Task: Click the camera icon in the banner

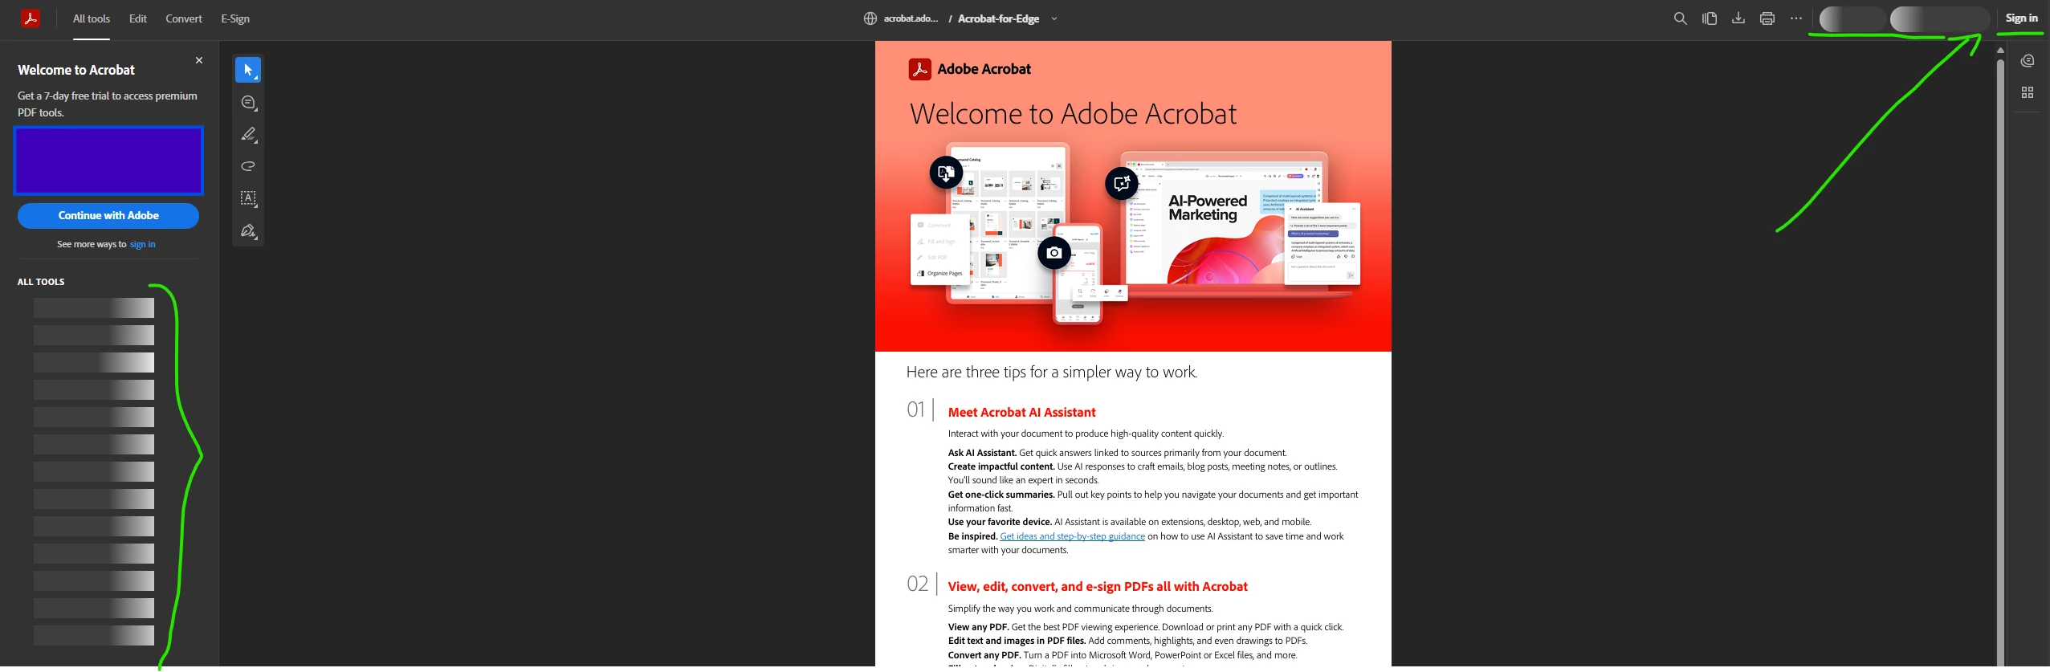Action: 1054,253
